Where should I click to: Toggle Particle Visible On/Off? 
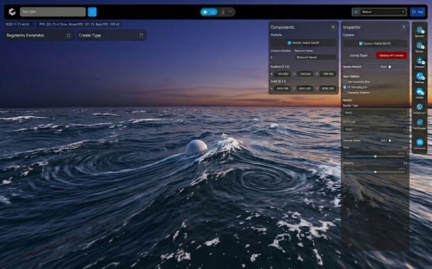(x=303, y=43)
